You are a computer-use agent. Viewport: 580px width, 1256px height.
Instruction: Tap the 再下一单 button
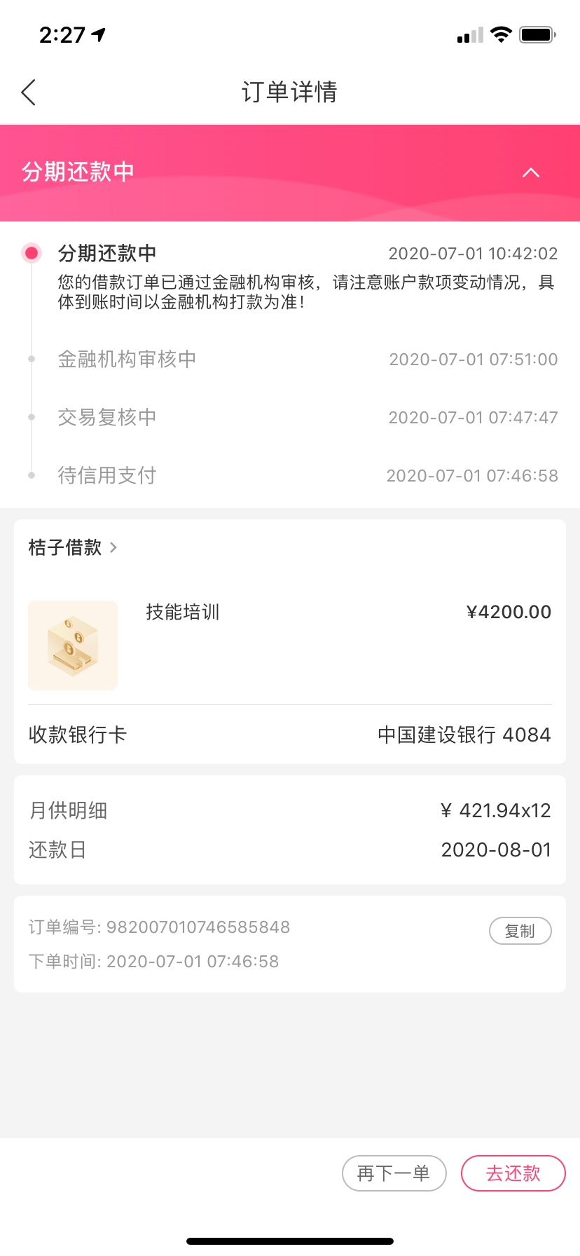click(x=394, y=1173)
